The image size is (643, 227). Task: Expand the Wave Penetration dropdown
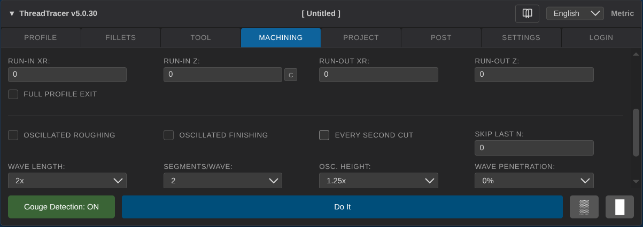tap(534, 181)
